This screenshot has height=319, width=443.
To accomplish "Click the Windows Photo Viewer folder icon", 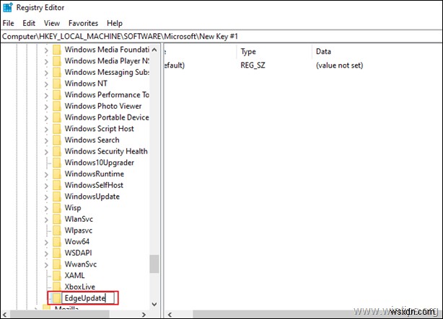I will (x=57, y=106).
